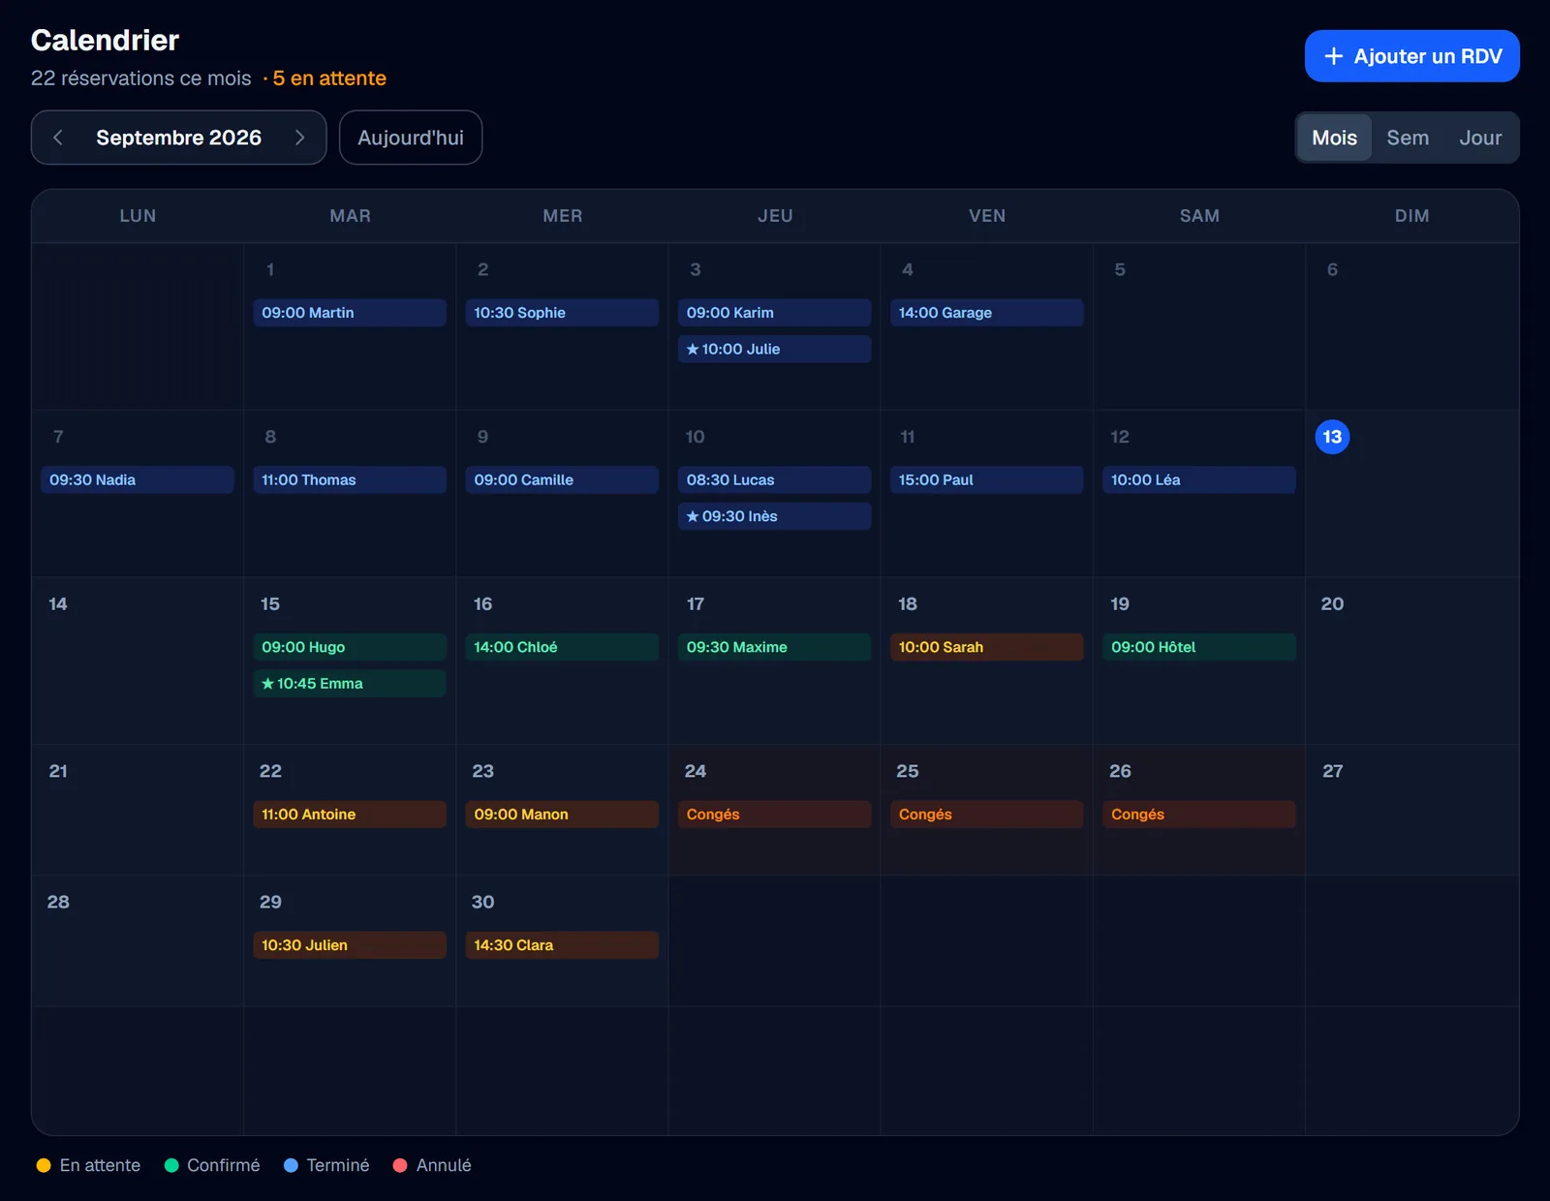Switch to the Mois view
This screenshot has height=1201, width=1550.
click(1334, 138)
